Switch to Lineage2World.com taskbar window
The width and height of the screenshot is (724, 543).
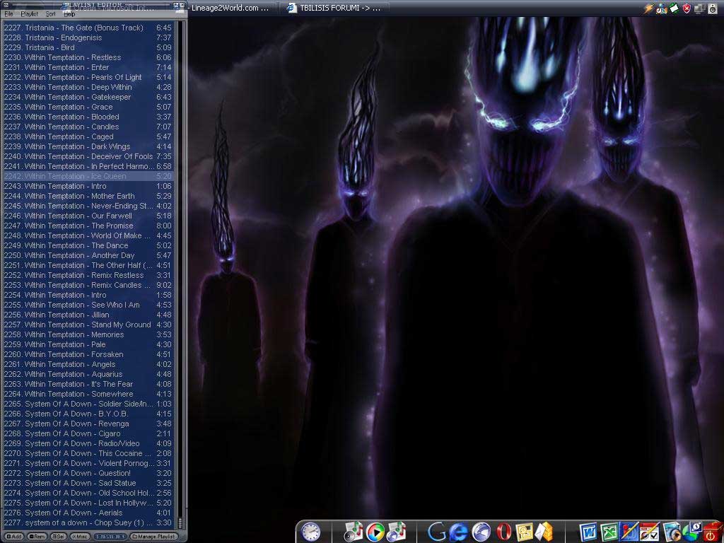coord(229,7)
